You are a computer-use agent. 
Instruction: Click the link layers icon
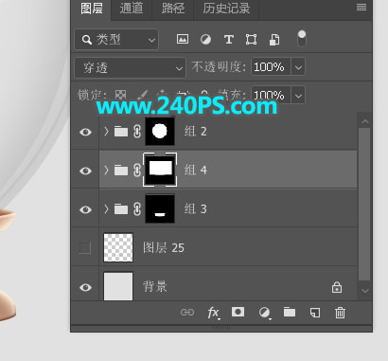(x=187, y=313)
